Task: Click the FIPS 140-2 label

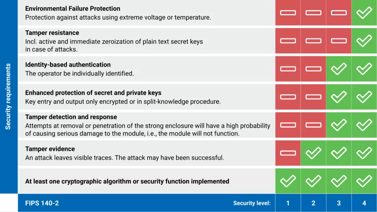Action: coord(42,203)
